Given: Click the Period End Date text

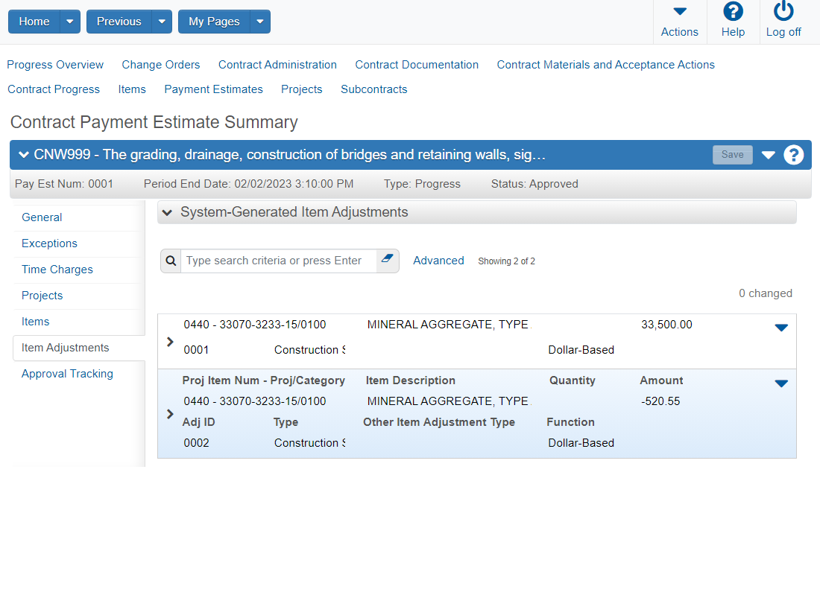Looking at the screenshot, I should tap(248, 184).
